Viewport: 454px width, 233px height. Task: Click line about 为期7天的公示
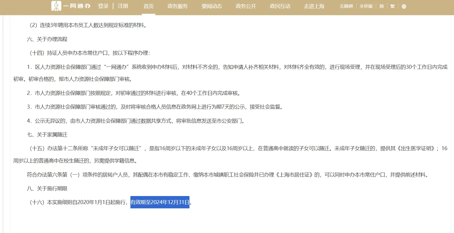click(x=156, y=107)
